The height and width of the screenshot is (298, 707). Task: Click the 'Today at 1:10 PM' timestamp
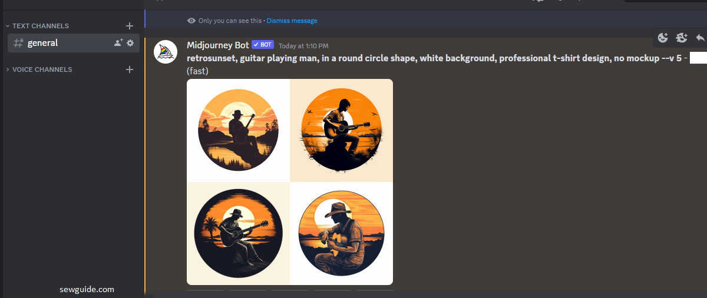pyautogui.click(x=303, y=45)
